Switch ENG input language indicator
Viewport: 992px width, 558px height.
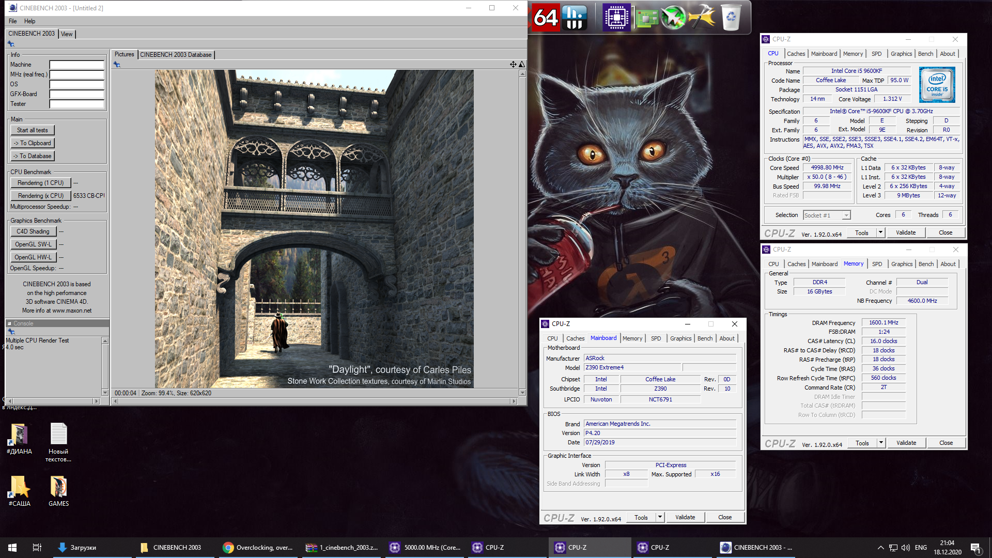point(921,548)
